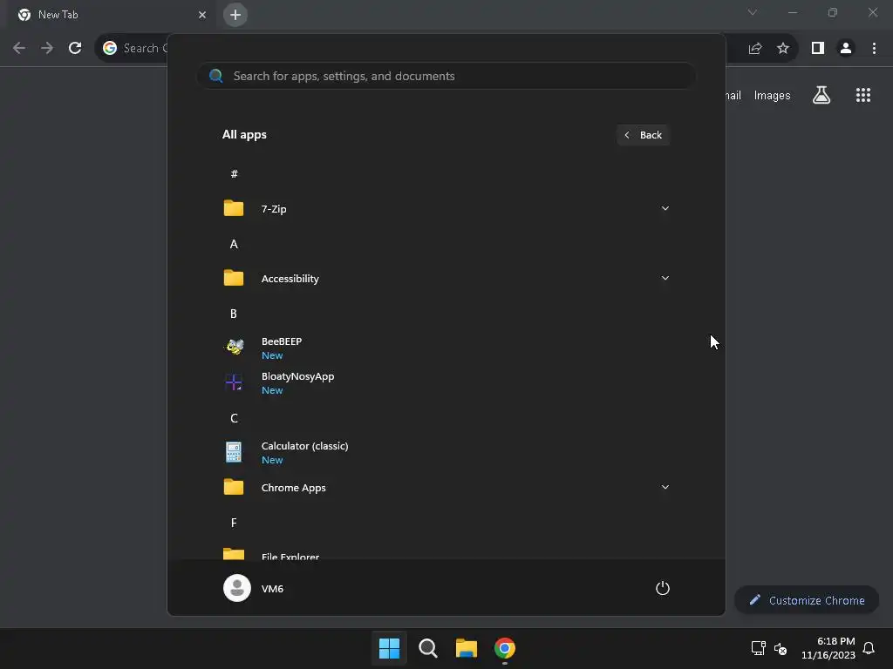This screenshot has width=893, height=669.
Task: Open a new Chrome tab with plus
Action: click(235, 15)
